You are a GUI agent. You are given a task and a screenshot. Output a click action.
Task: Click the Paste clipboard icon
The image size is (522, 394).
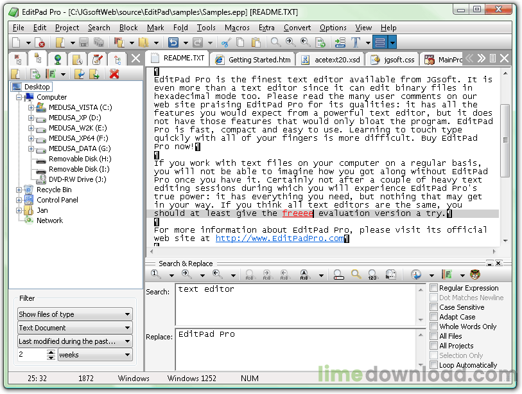[x=256, y=42]
